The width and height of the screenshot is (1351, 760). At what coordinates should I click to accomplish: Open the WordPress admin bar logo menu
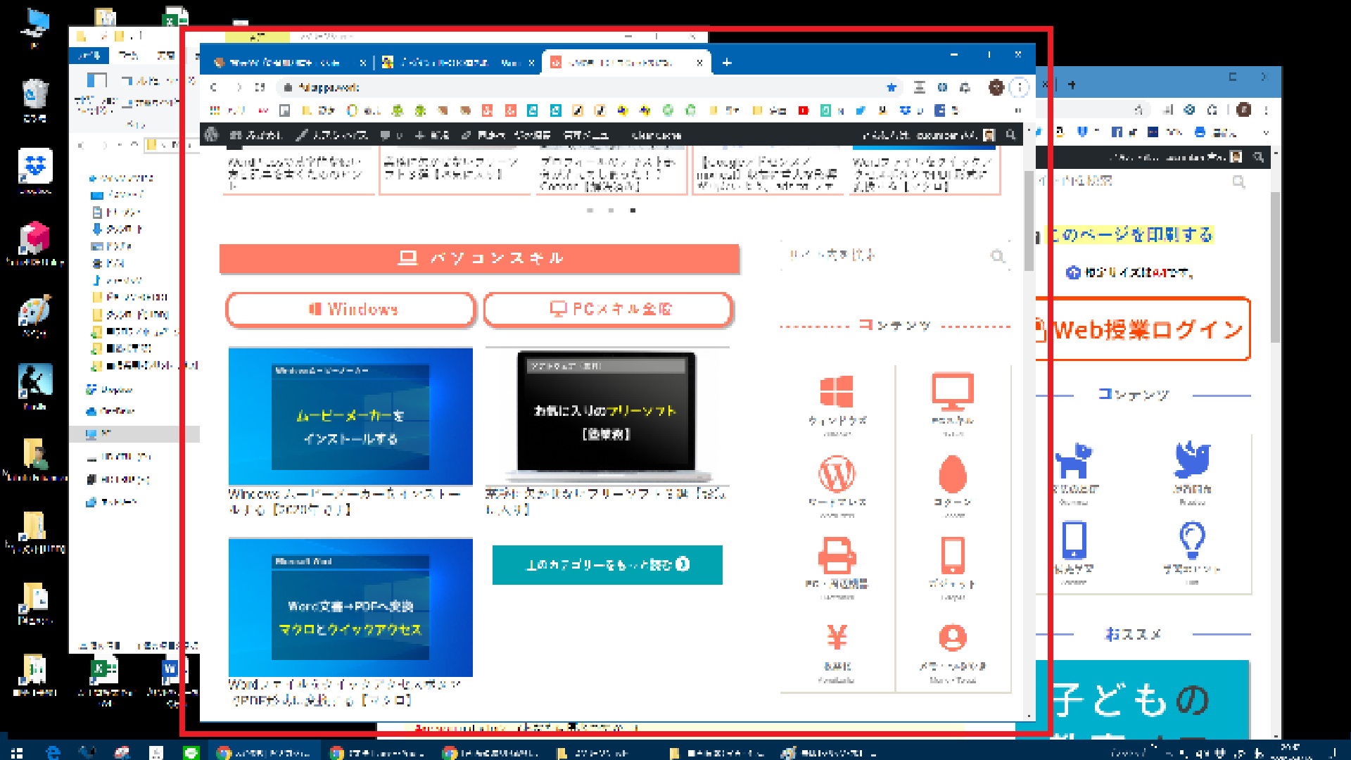(x=212, y=134)
